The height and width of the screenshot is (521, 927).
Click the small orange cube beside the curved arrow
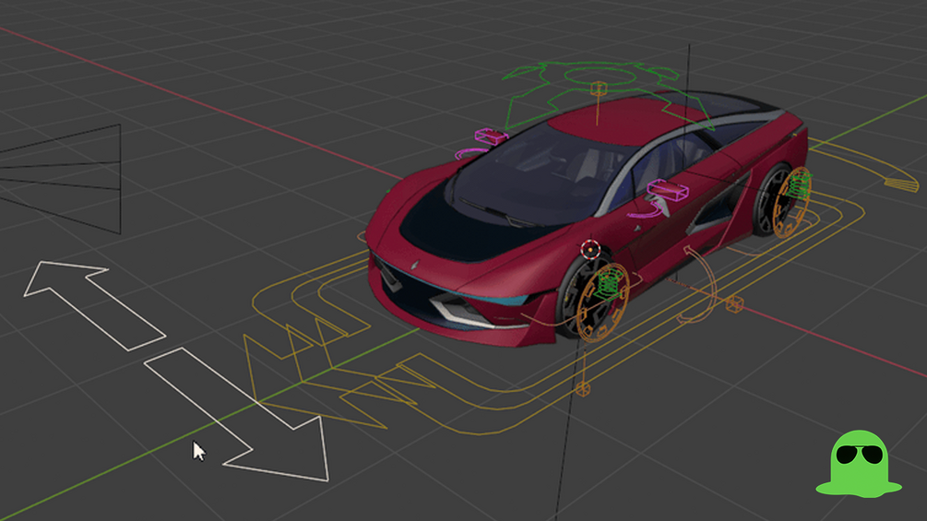(x=734, y=303)
